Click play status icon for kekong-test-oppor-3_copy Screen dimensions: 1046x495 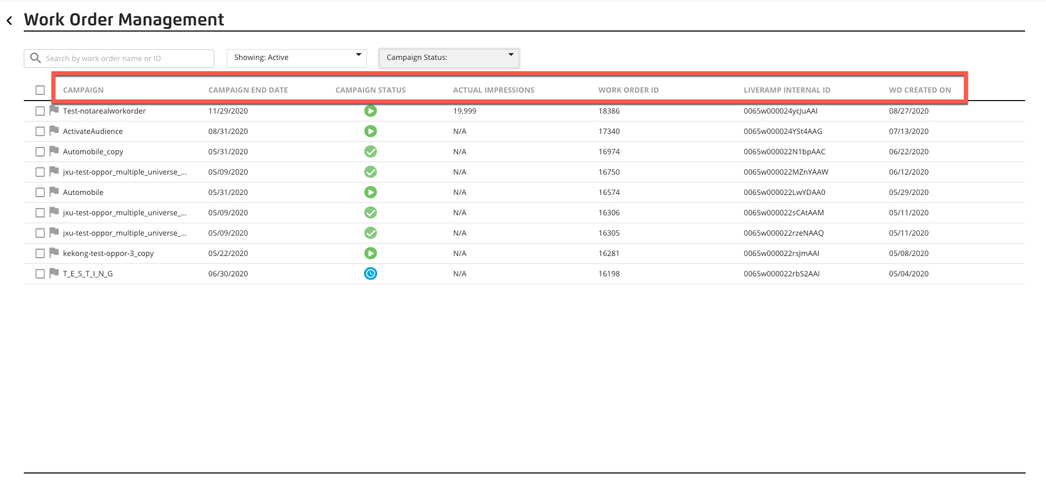[x=370, y=253]
